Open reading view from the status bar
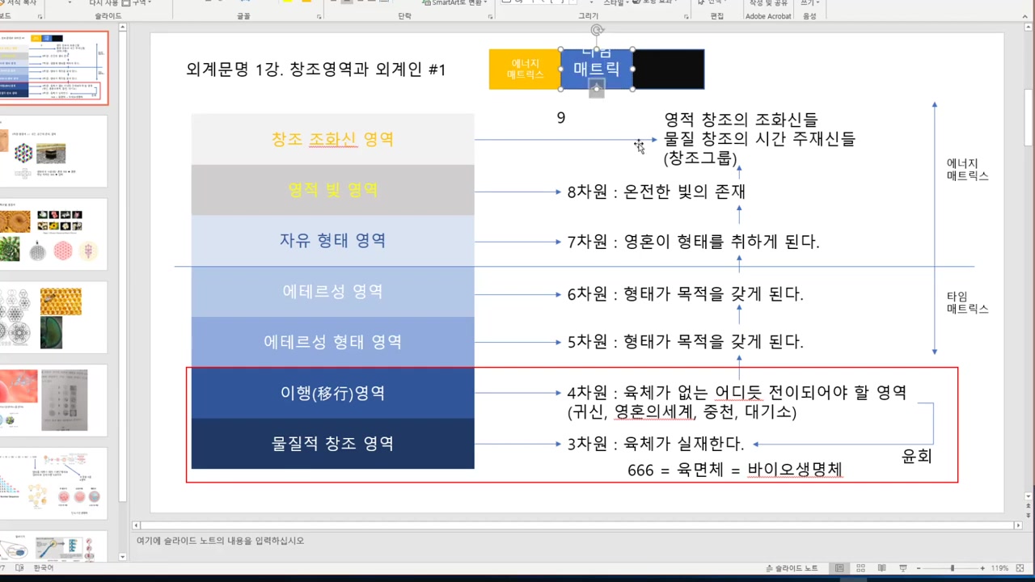This screenshot has width=1035, height=582. point(883,568)
